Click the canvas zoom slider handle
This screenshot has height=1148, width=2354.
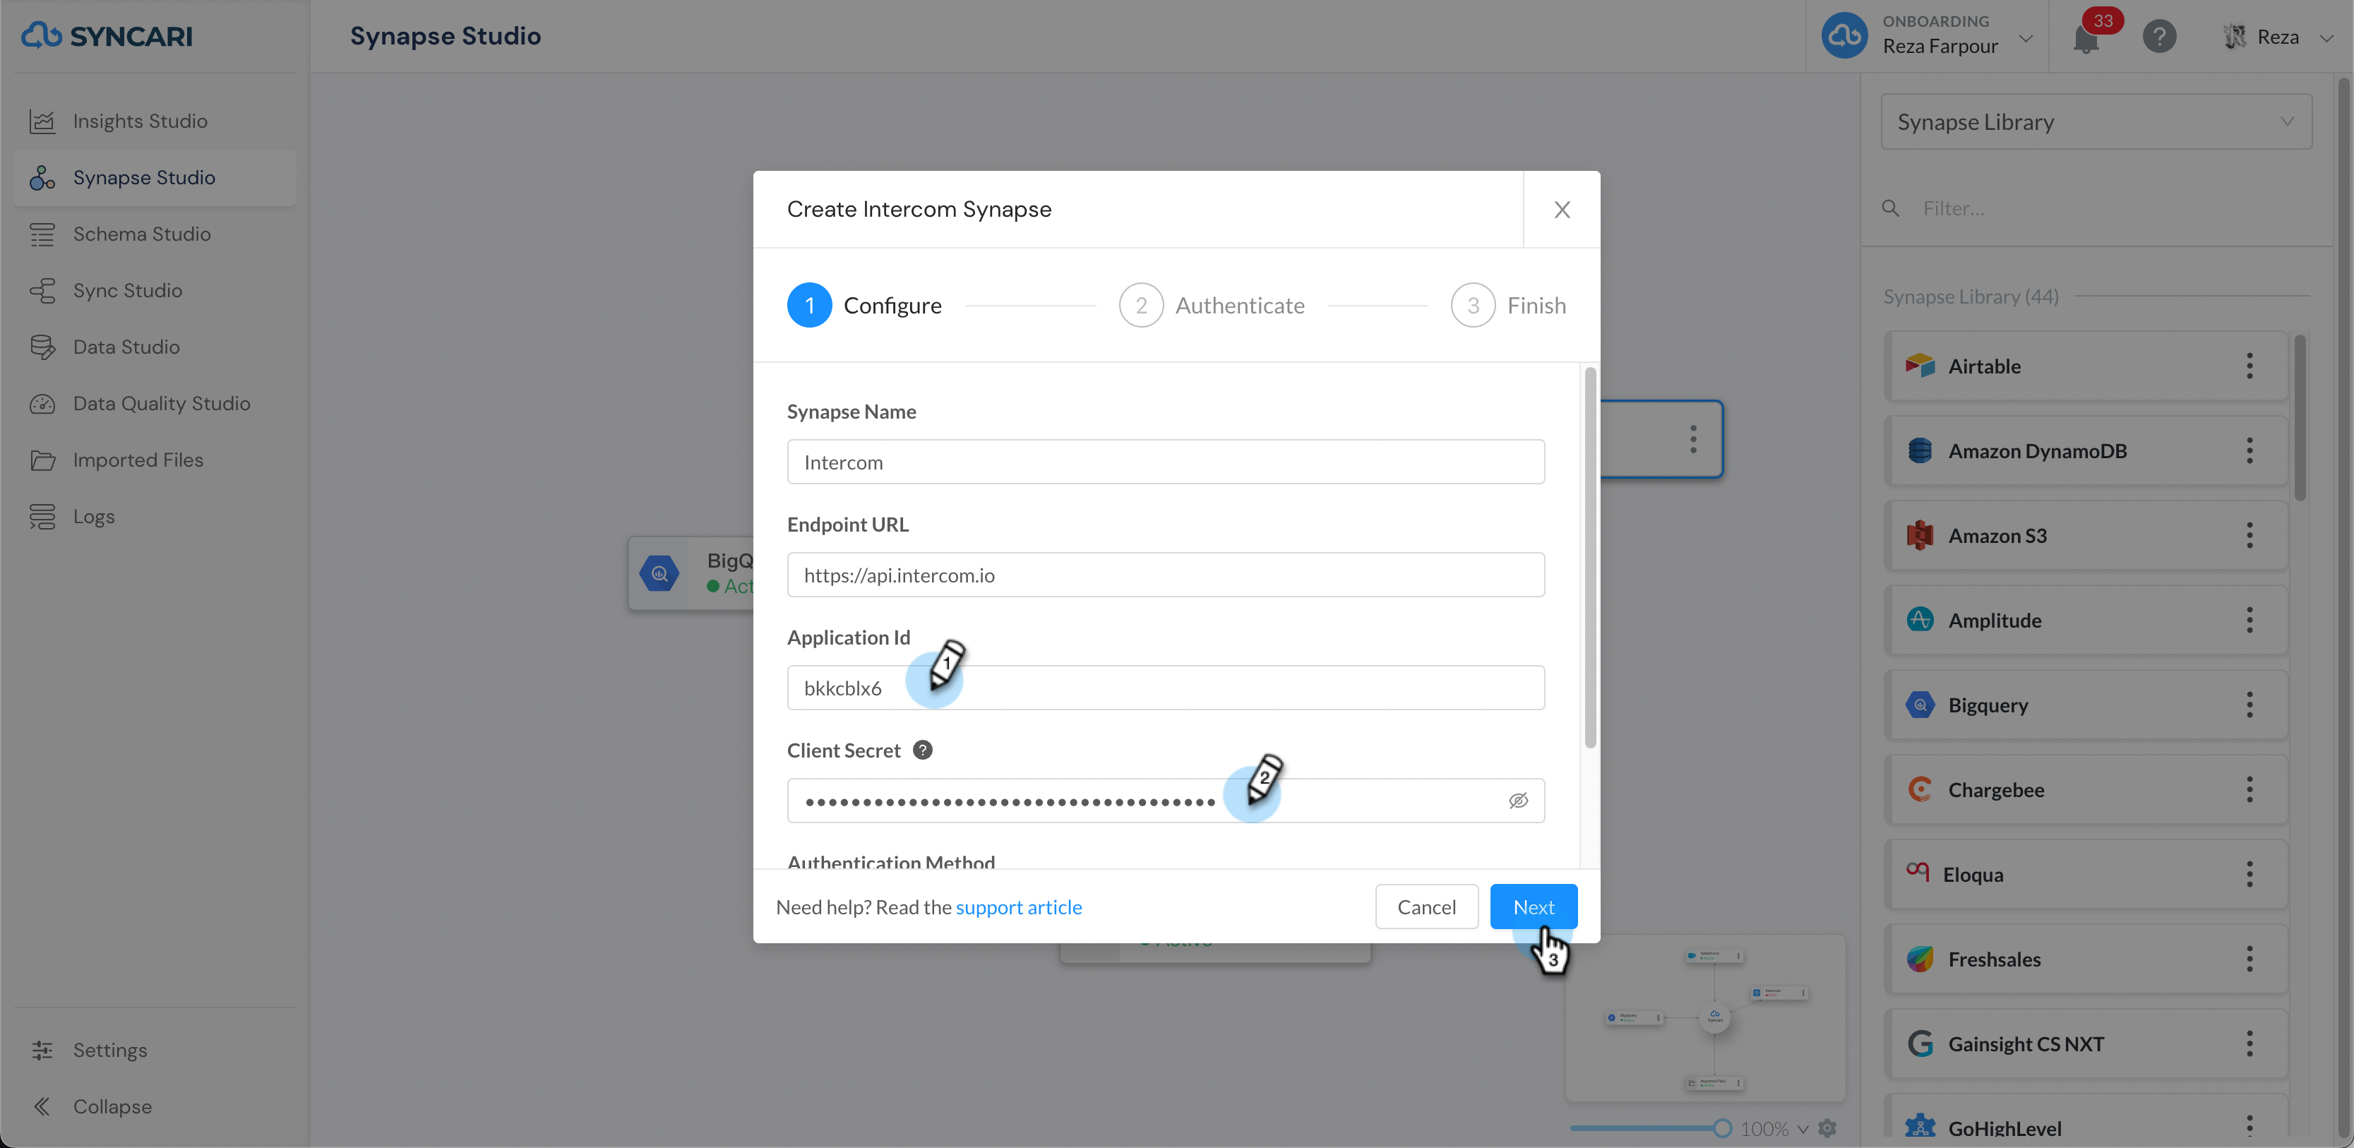[x=1721, y=1128]
